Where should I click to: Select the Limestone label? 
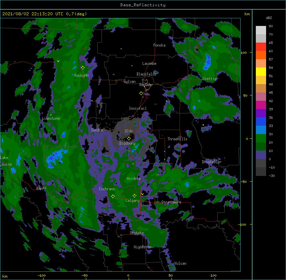pyautogui.click(x=51, y=118)
